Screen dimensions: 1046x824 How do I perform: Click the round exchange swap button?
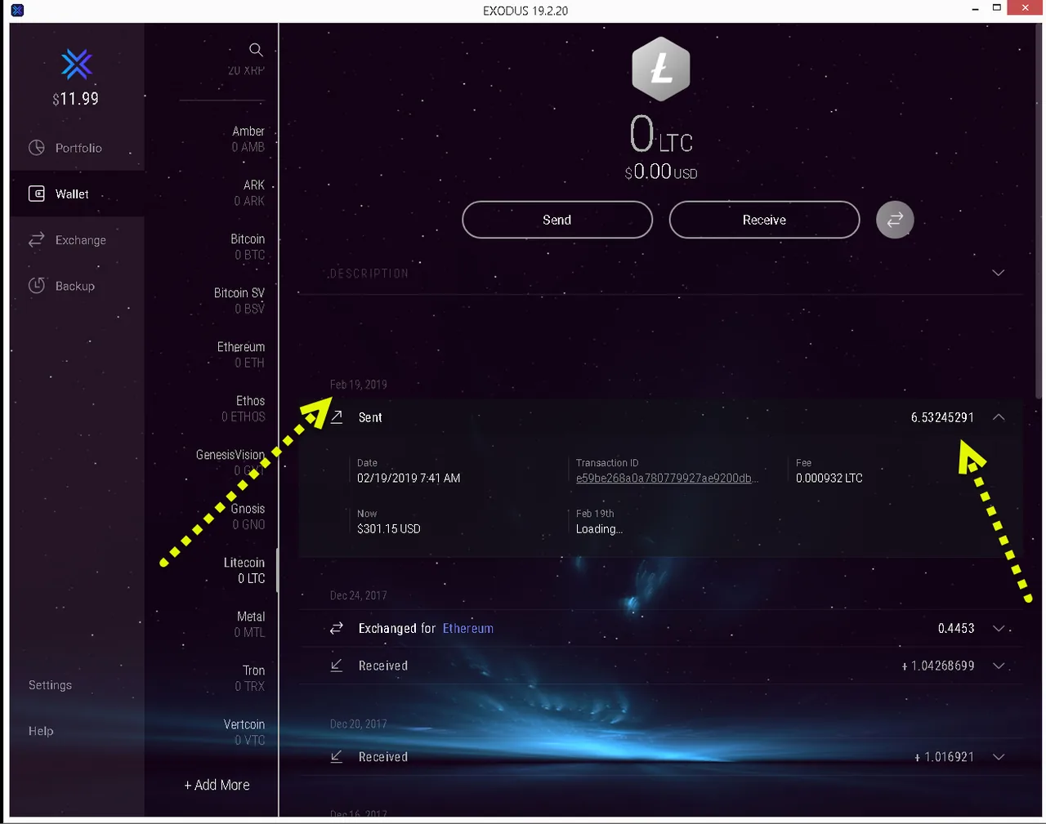click(895, 220)
